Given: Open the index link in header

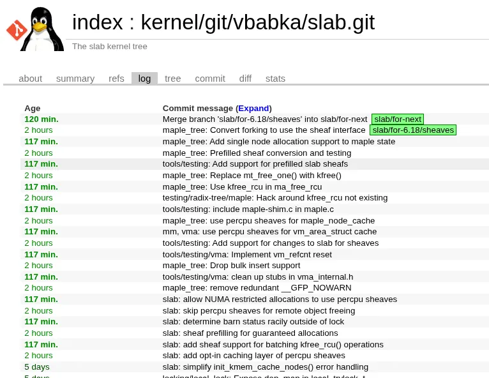Looking at the screenshot, I should point(97,23).
